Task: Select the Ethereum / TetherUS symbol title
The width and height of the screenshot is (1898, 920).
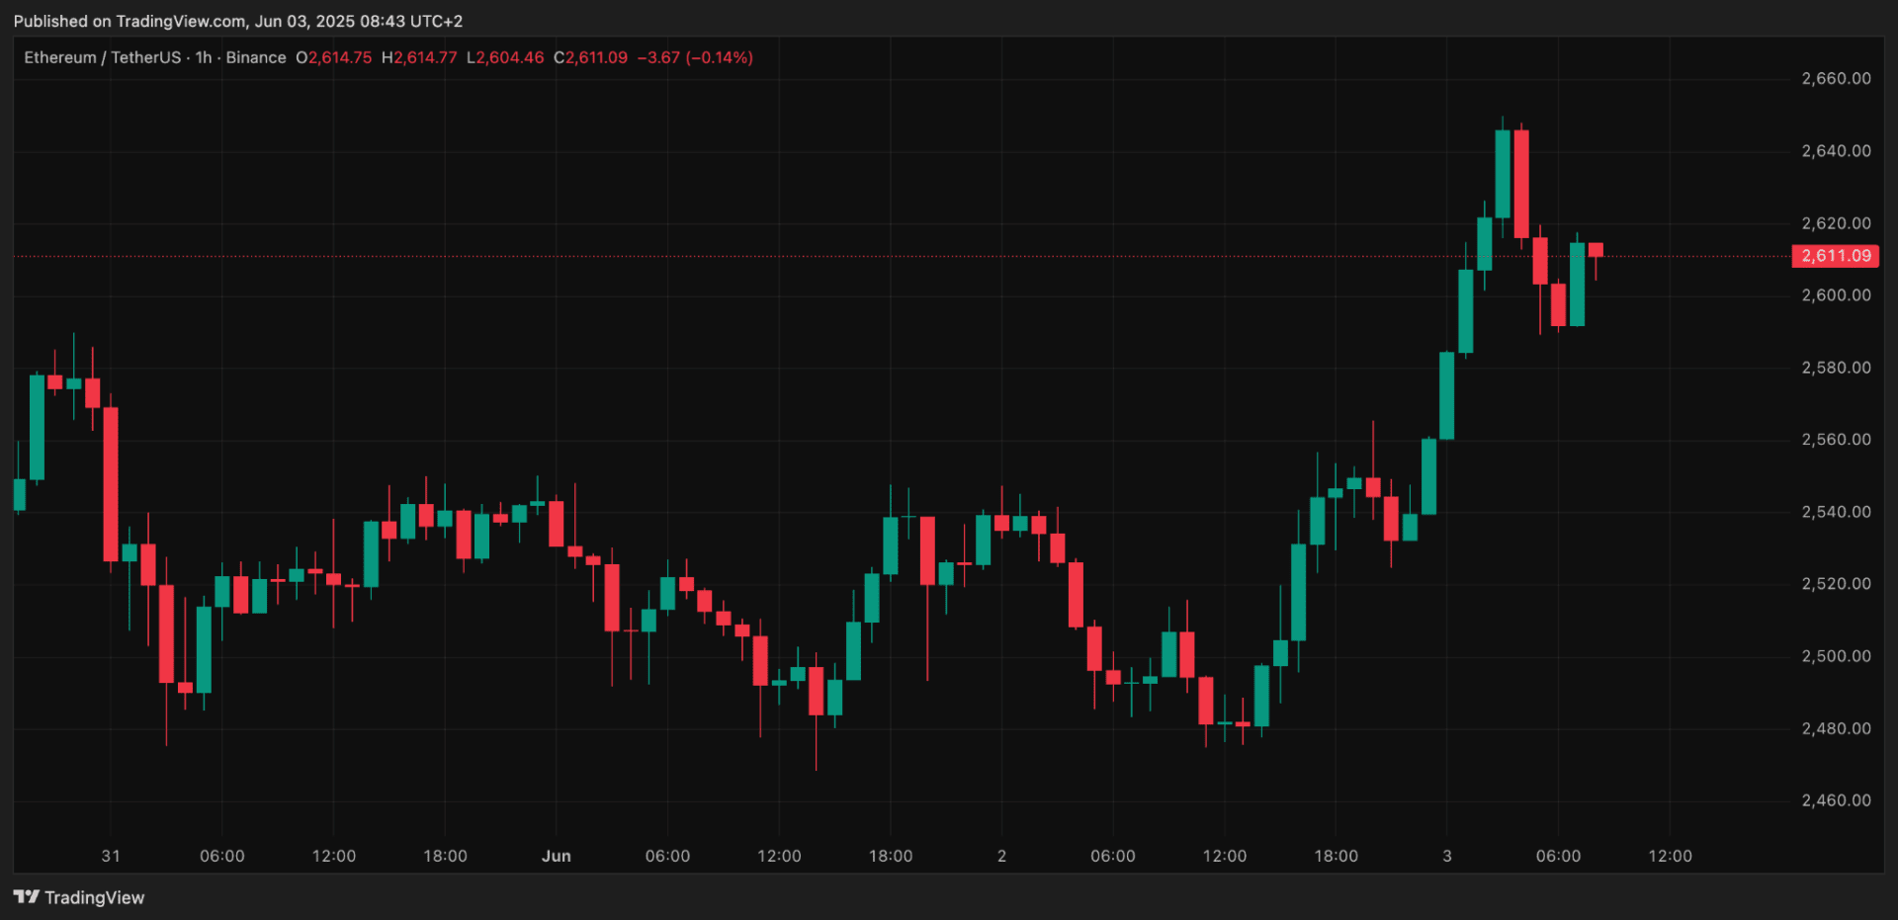Action: pyautogui.click(x=103, y=57)
